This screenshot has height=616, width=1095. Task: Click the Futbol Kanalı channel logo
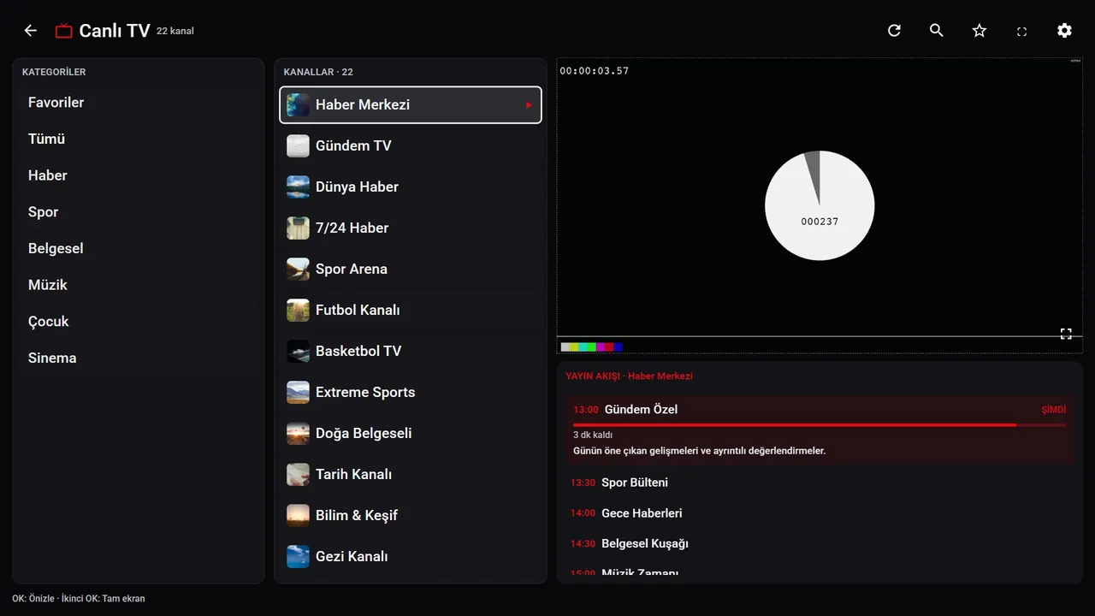point(298,311)
